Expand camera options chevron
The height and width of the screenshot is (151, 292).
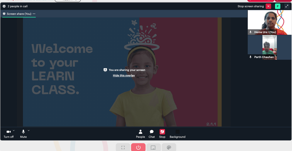[x=14, y=131]
